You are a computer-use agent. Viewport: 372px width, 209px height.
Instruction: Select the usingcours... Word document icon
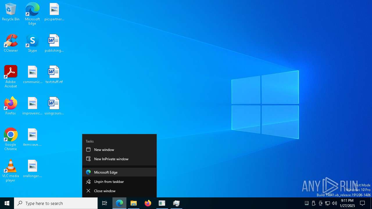(54, 106)
